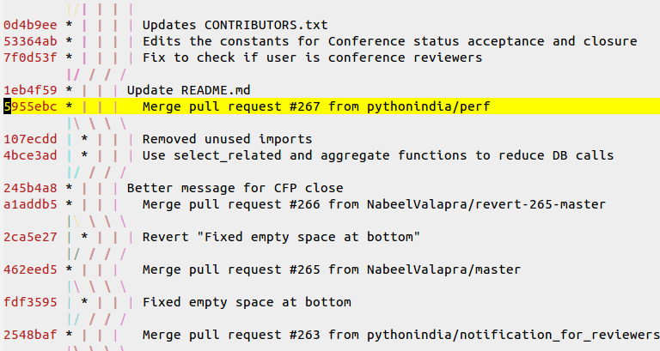Select the "Better message for CFP close" commit
The height and width of the screenshot is (351, 660).
pos(235,188)
